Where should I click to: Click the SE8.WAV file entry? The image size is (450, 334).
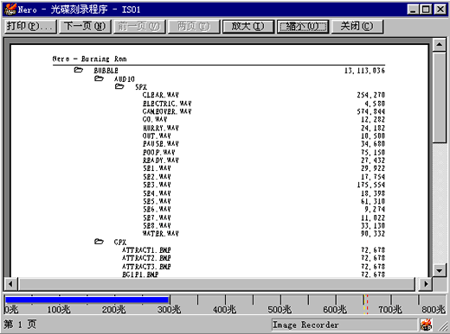click(157, 225)
